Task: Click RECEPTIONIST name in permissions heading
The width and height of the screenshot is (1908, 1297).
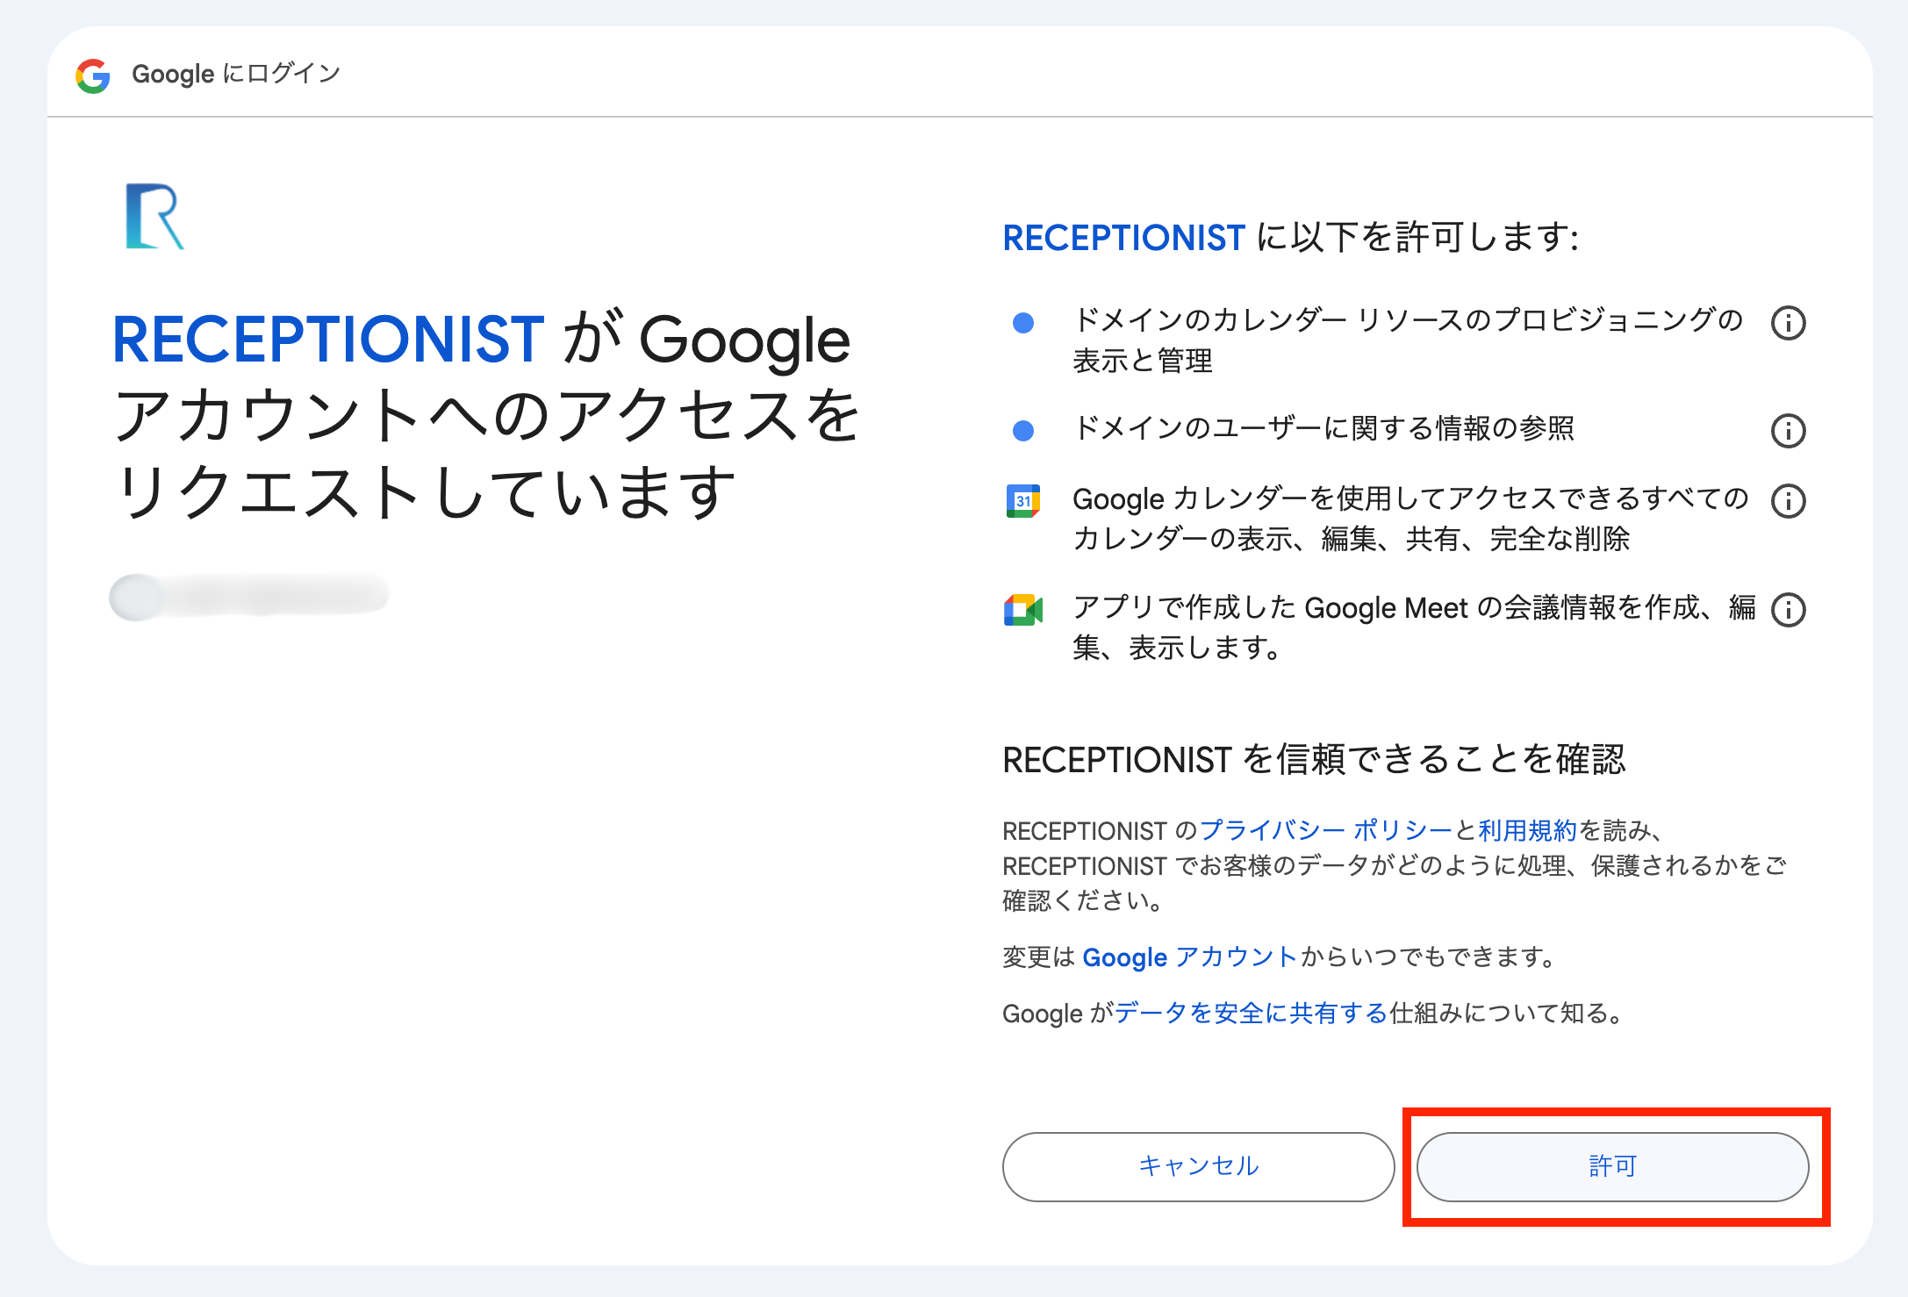Action: (x=1123, y=238)
